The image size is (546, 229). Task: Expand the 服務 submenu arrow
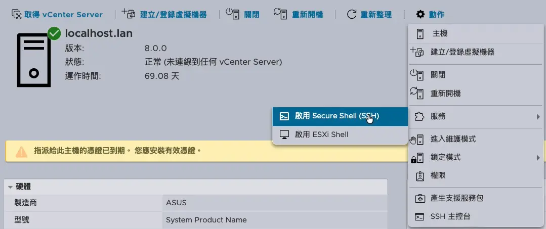(538, 116)
